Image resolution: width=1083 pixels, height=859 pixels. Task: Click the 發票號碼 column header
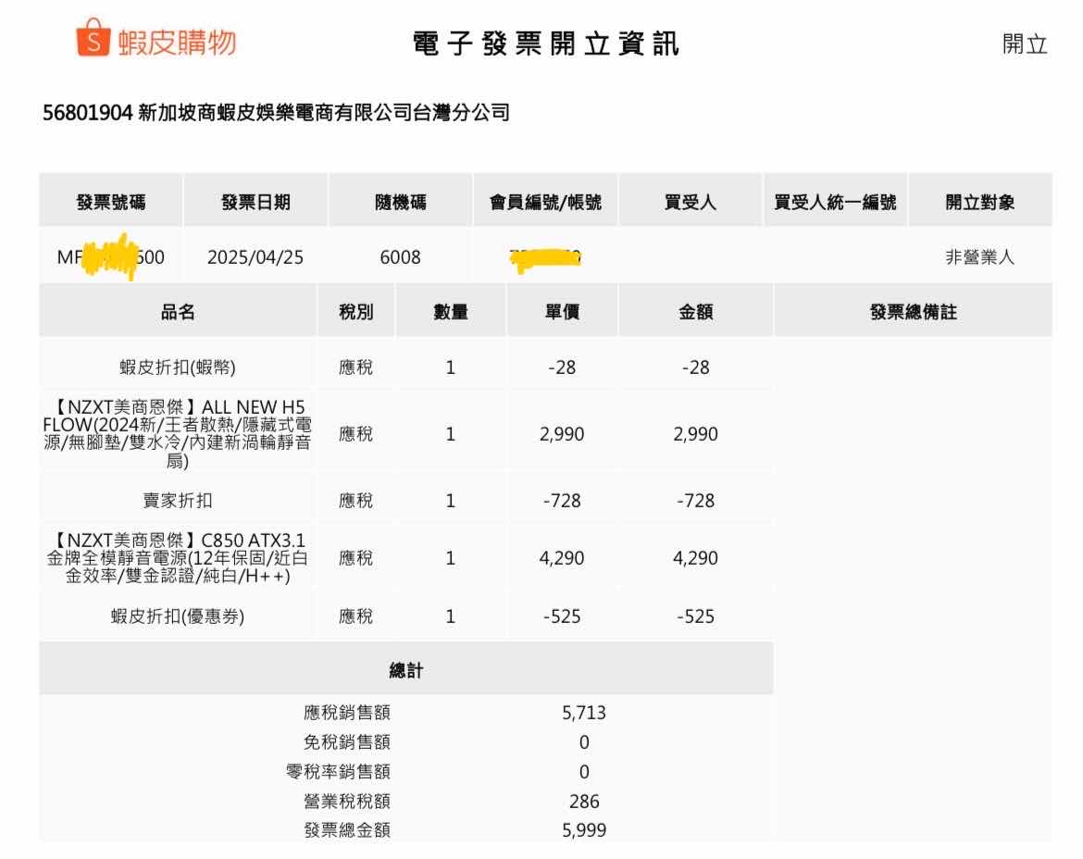111,202
